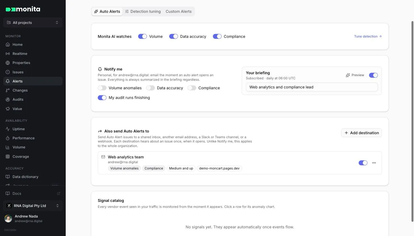This screenshot has width=414, height=236.
Task: Open Home via its house icon
Action: pyautogui.click(x=8, y=45)
